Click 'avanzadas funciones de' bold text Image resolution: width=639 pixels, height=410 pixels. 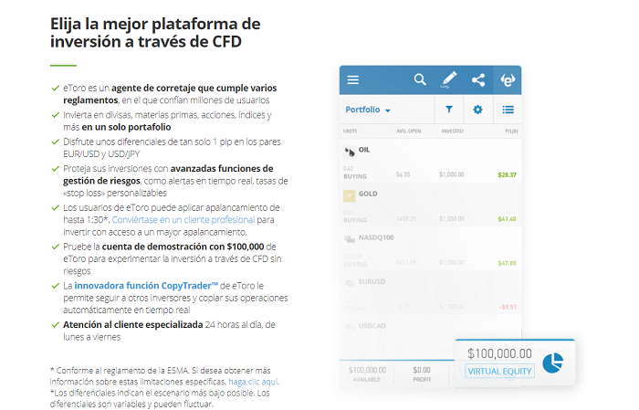pos(222,169)
